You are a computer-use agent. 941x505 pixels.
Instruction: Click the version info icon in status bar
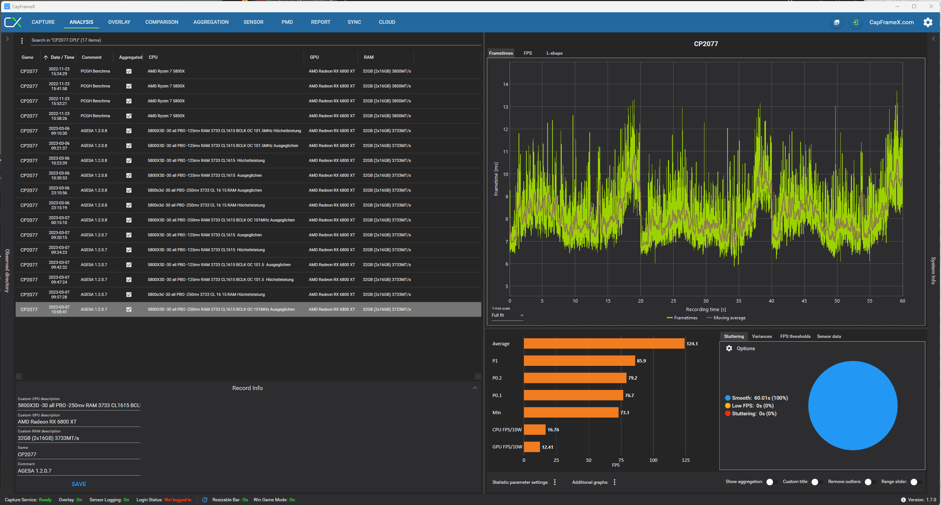pos(903,500)
